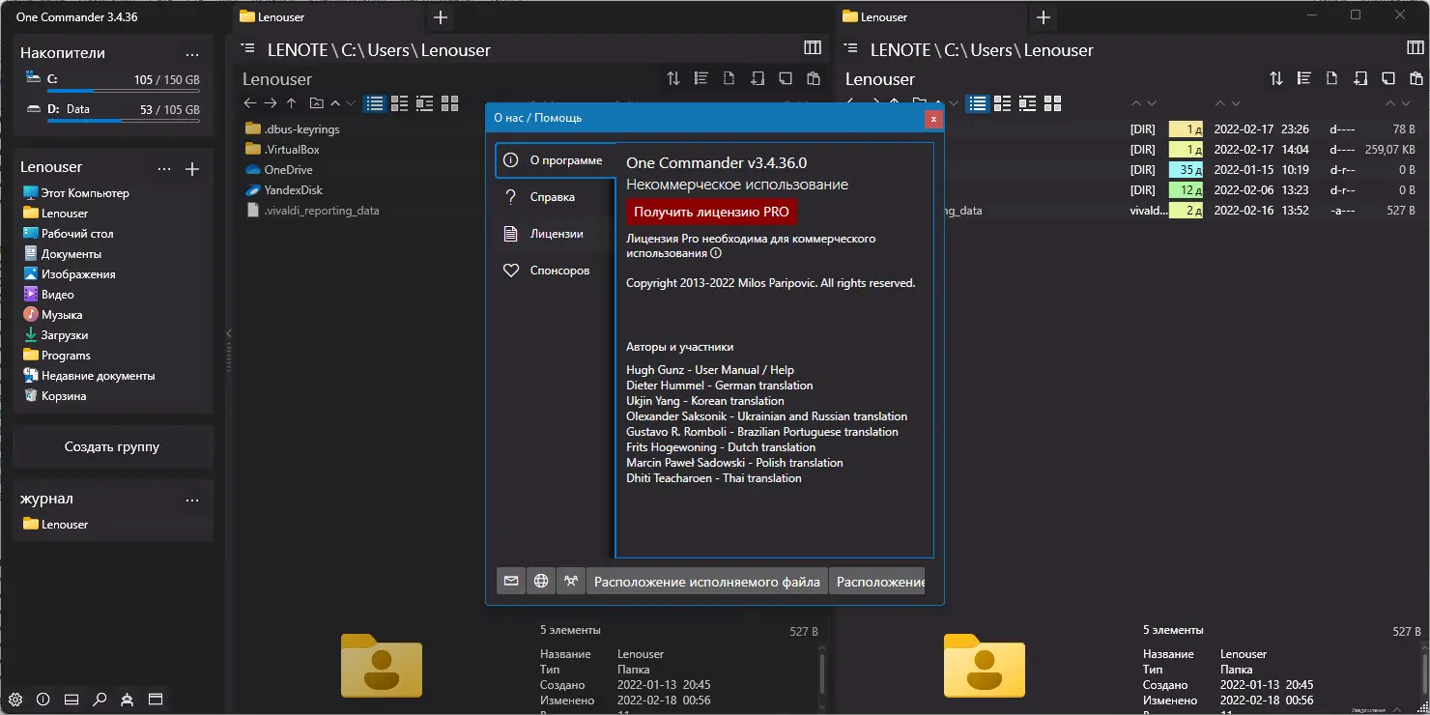Open Рабочий стол in favorites

pyautogui.click(x=70, y=234)
